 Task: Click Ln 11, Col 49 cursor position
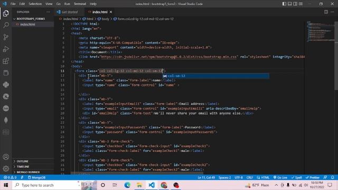point(206,177)
